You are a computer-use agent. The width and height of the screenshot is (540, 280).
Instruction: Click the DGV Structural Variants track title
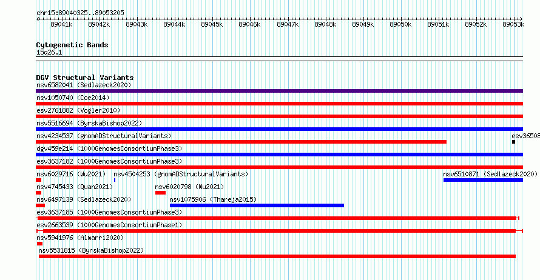85,78
